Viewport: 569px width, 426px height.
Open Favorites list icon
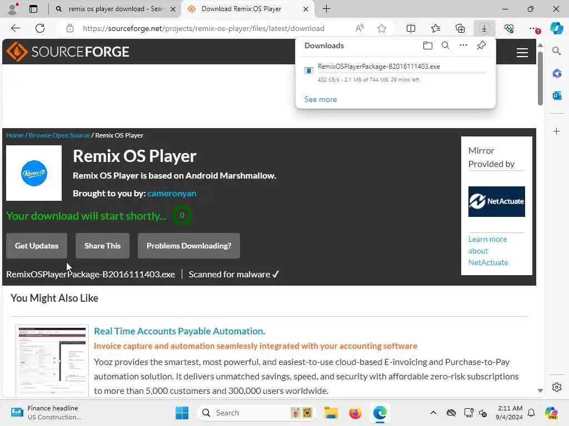tap(436, 28)
